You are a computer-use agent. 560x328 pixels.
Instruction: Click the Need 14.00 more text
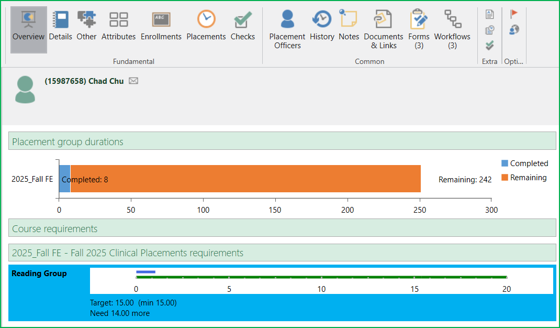pos(120,313)
